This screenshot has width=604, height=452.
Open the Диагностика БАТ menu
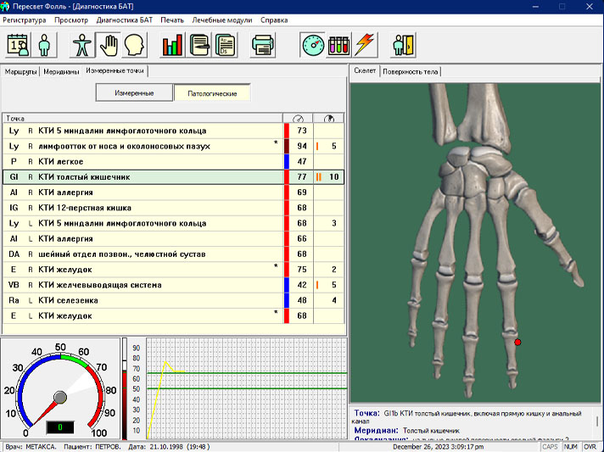click(x=126, y=19)
